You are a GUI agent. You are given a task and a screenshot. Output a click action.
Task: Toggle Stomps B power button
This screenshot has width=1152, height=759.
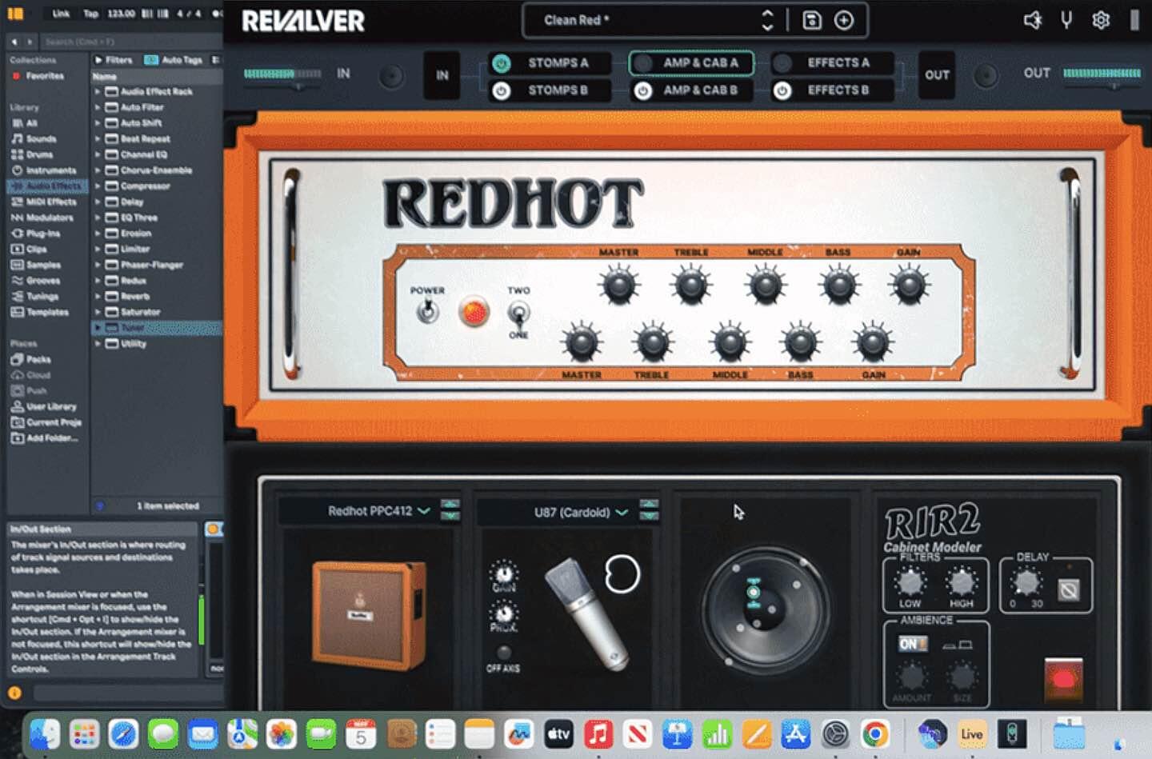501,90
